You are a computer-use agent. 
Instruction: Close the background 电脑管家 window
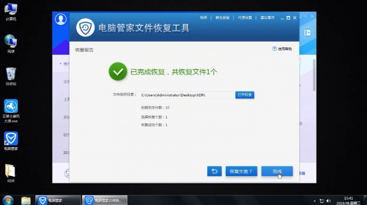point(312,16)
